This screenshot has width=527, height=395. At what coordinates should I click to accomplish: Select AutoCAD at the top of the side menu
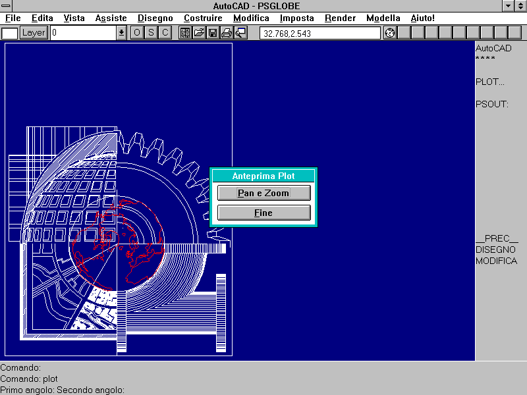[493, 48]
